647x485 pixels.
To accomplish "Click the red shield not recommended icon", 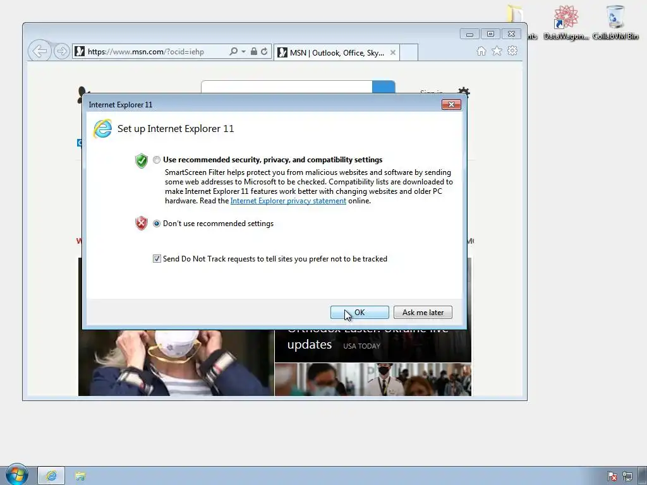I will click(141, 223).
